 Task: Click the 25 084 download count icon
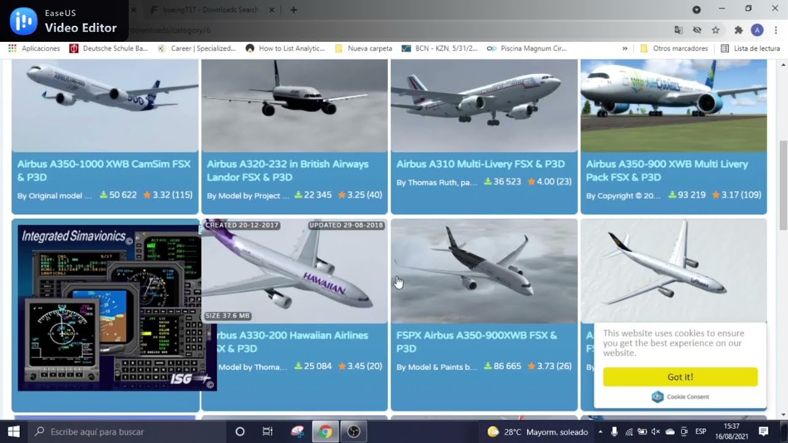point(298,366)
